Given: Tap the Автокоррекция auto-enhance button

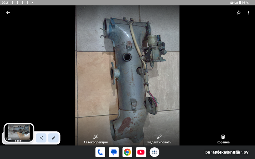Looking at the screenshot, I should click(x=95, y=139).
